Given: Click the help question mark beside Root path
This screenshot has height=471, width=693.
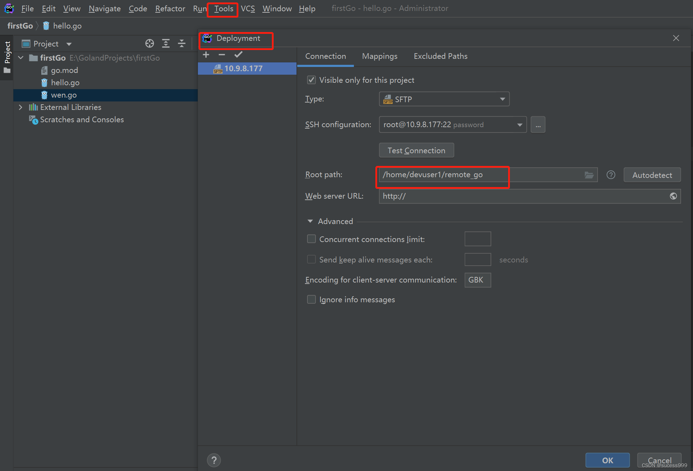Looking at the screenshot, I should pyautogui.click(x=611, y=175).
